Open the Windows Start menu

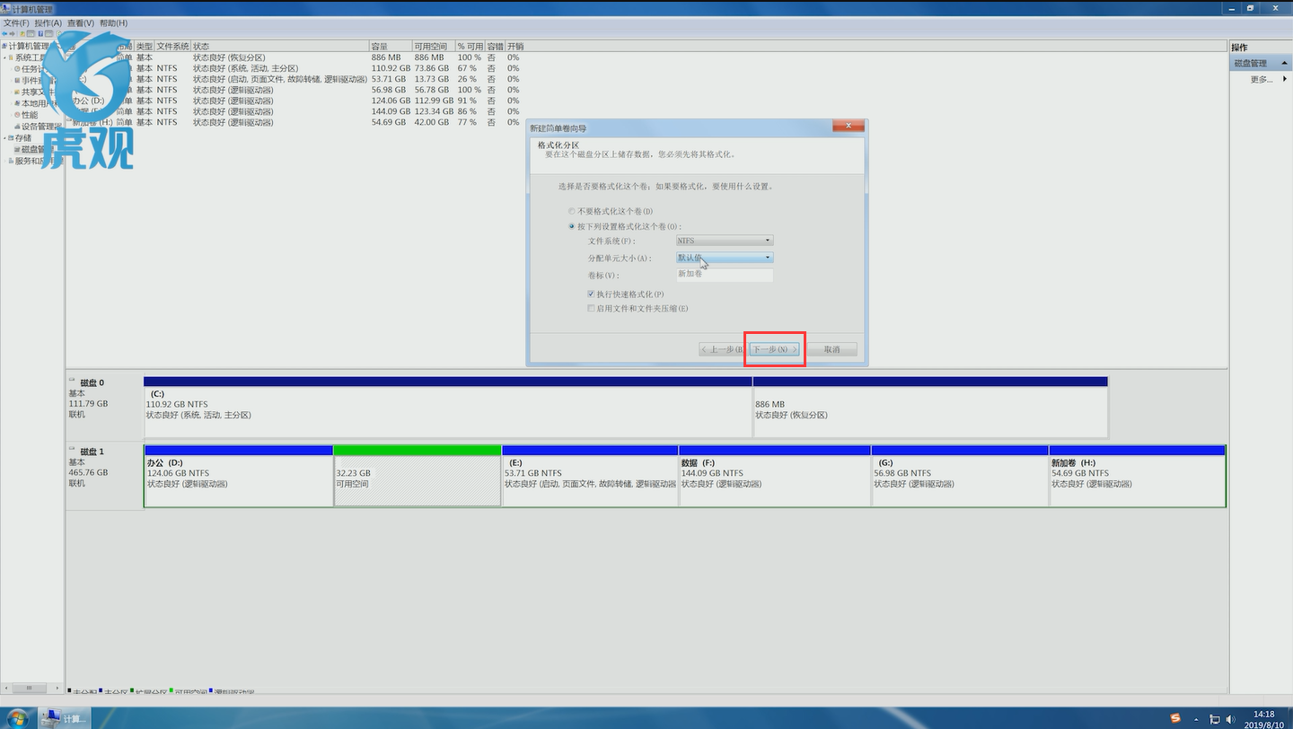[17, 718]
